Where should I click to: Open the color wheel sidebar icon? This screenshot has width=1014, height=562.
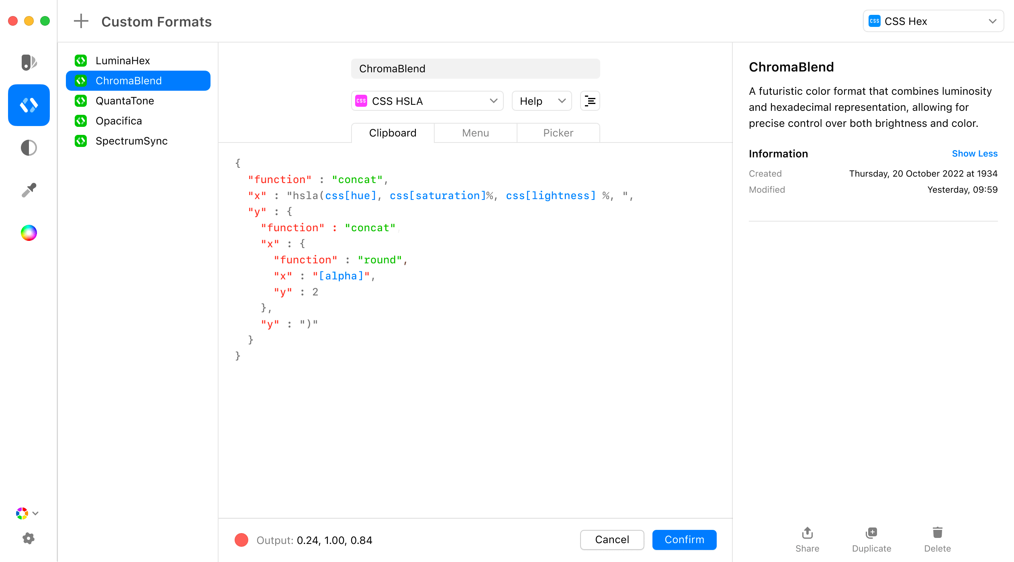(x=29, y=233)
